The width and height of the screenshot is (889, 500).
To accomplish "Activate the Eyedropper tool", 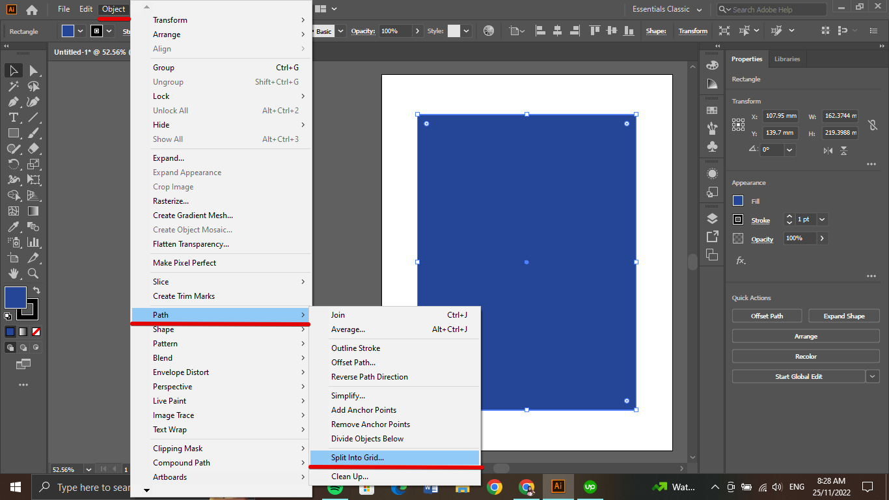I will click(x=13, y=227).
